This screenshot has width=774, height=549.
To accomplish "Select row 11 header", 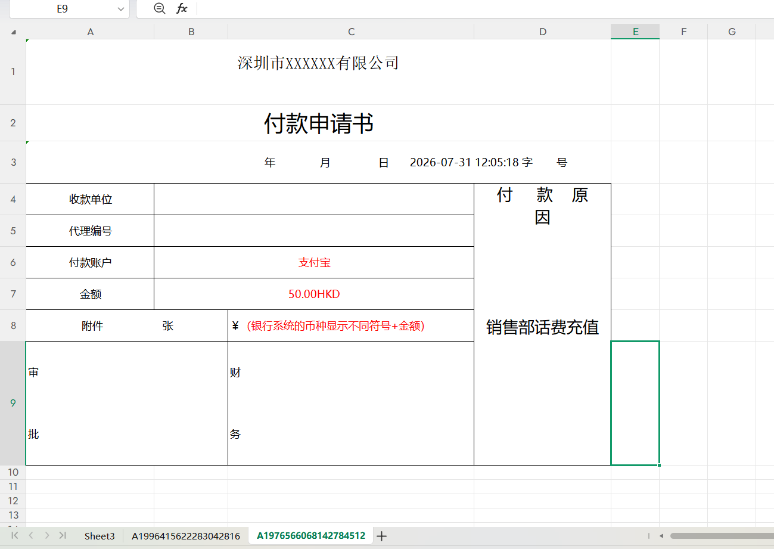I will pyautogui.click(x=13, y=486).
